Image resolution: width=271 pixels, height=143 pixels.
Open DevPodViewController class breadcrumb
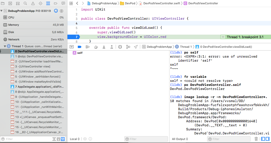[201, 3]
